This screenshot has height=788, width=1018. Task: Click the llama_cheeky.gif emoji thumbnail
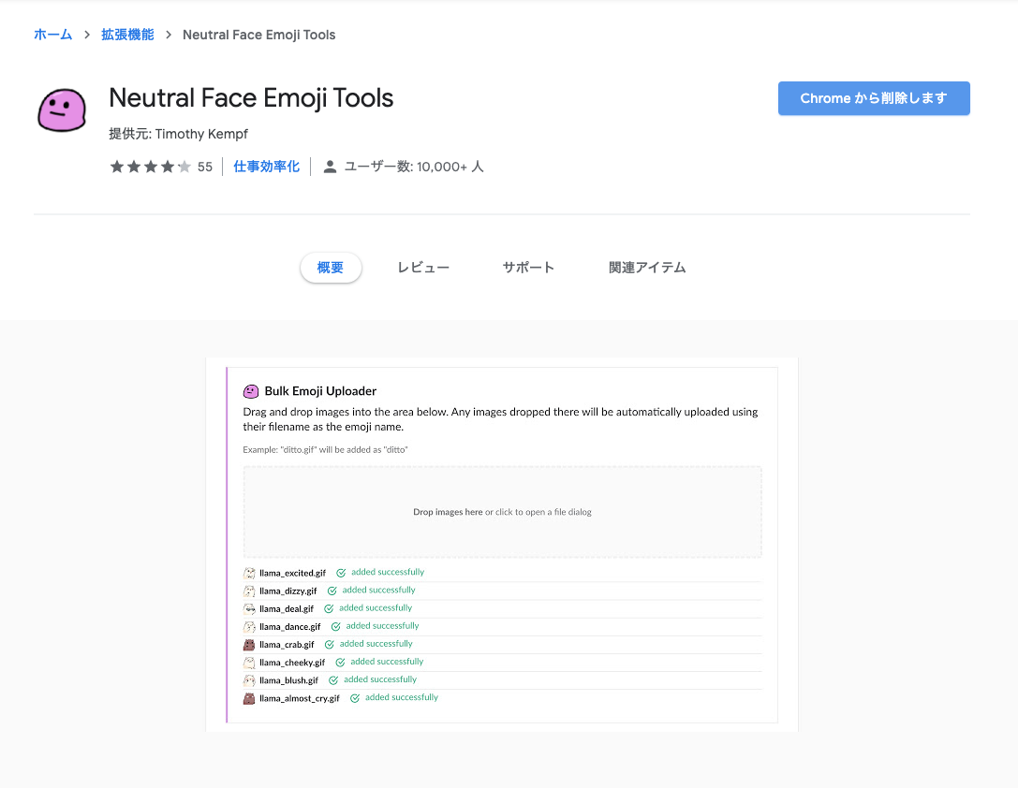[249, 663]
